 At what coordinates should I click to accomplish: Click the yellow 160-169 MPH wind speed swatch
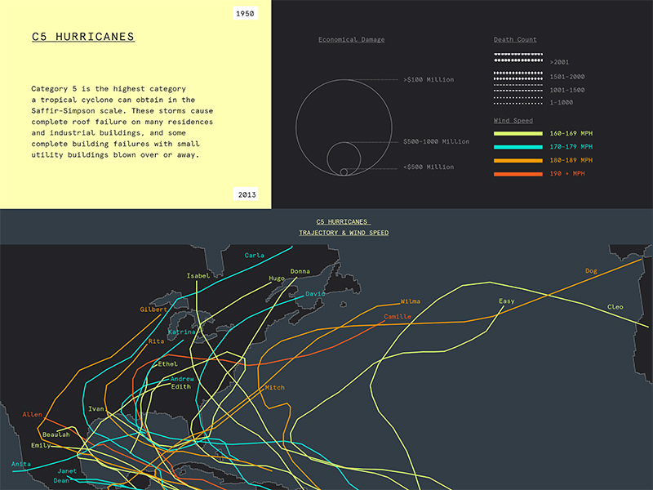[518, 133]
